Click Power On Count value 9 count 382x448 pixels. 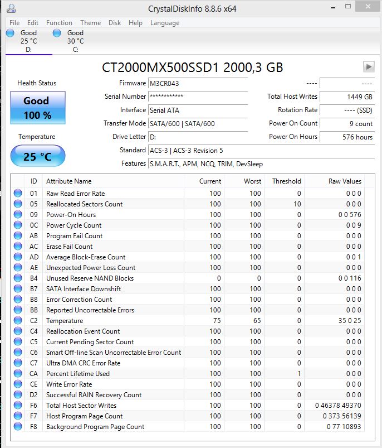click(x=347, y=123)
